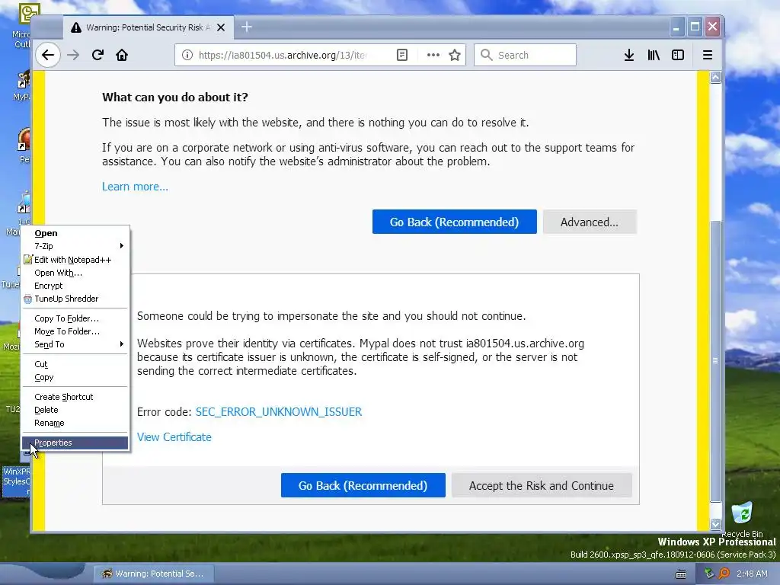The height and width of the screenshot is (585, 780).
Task: Open the downloads arrow icon
Action: click(x=628, y=55)
